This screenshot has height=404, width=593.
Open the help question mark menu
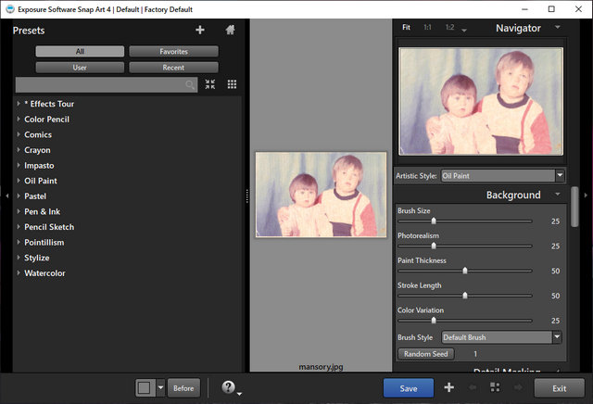point(228,388)
